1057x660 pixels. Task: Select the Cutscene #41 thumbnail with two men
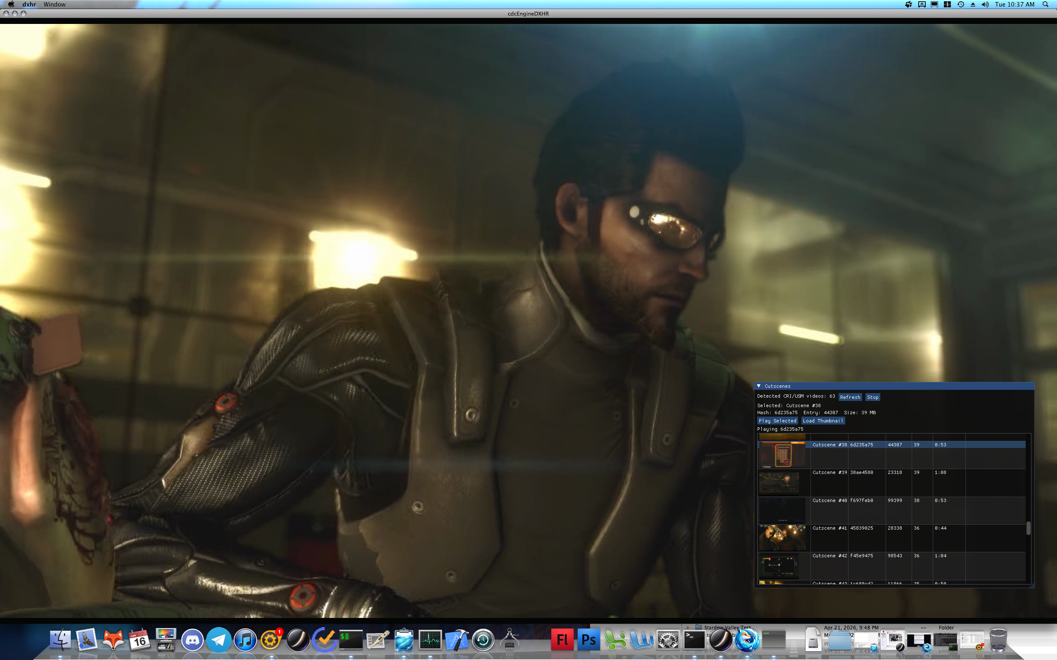point(782,538)
